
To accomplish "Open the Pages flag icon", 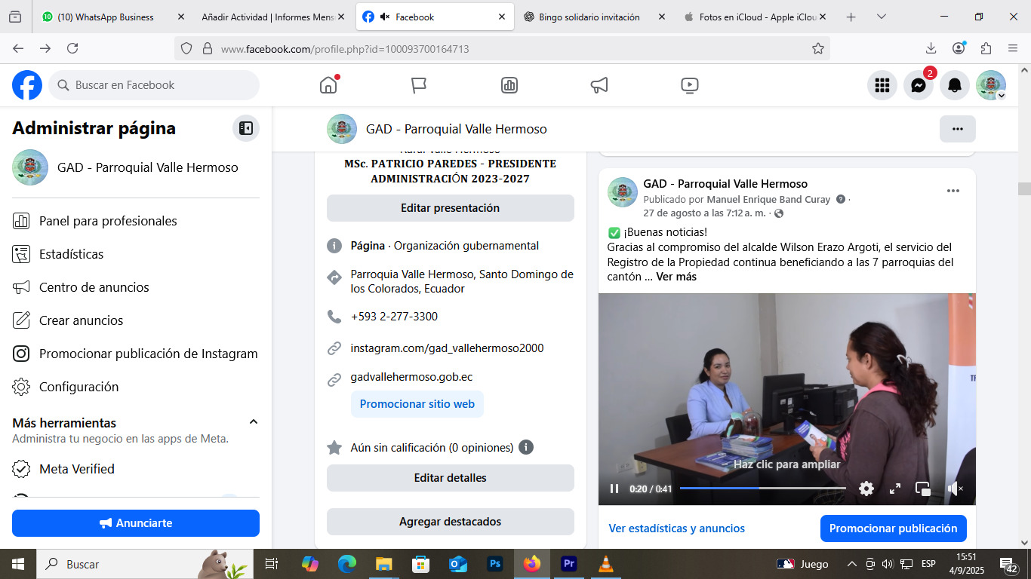I will pyautogui.click(x=419, y=85).
